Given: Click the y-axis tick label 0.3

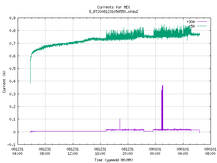Looking at the screenshot, I should pyautogui.click(x=12, y=94).
